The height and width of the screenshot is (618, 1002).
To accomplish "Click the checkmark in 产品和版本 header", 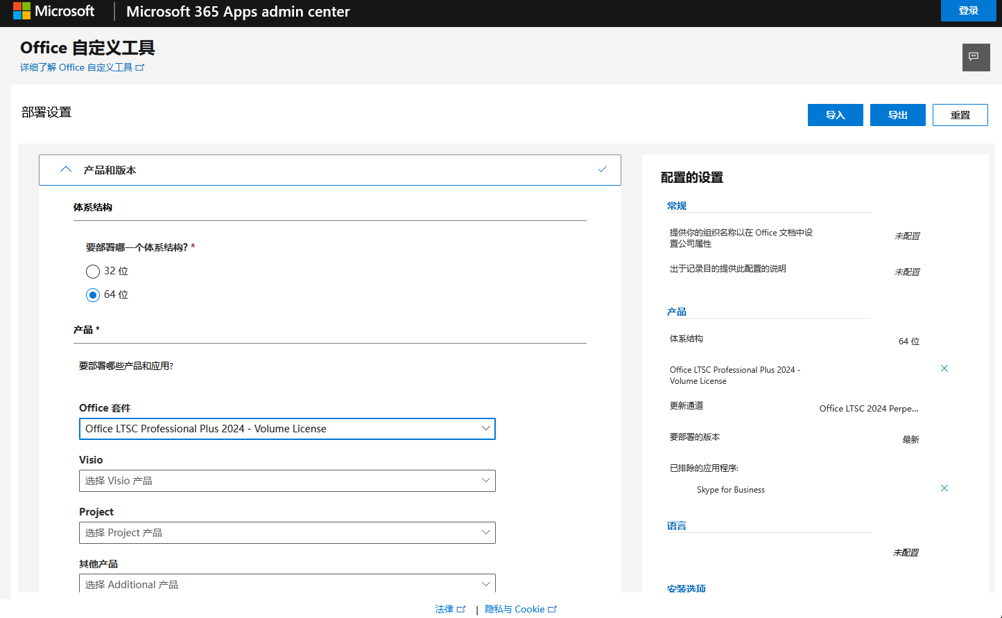I will 603,169.
